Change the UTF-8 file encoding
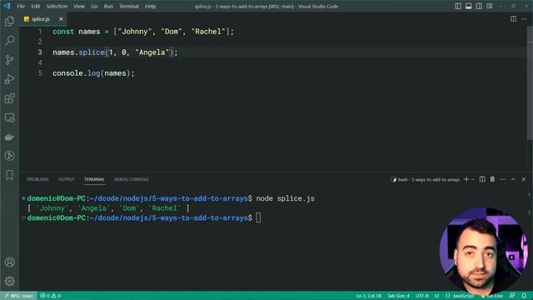The width and height of the screenshot is (533, 300). point(422,296)
